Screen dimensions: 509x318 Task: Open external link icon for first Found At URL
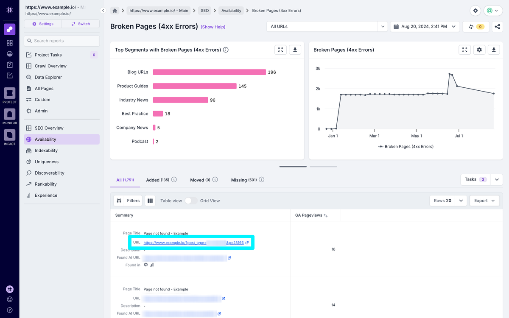229,258
